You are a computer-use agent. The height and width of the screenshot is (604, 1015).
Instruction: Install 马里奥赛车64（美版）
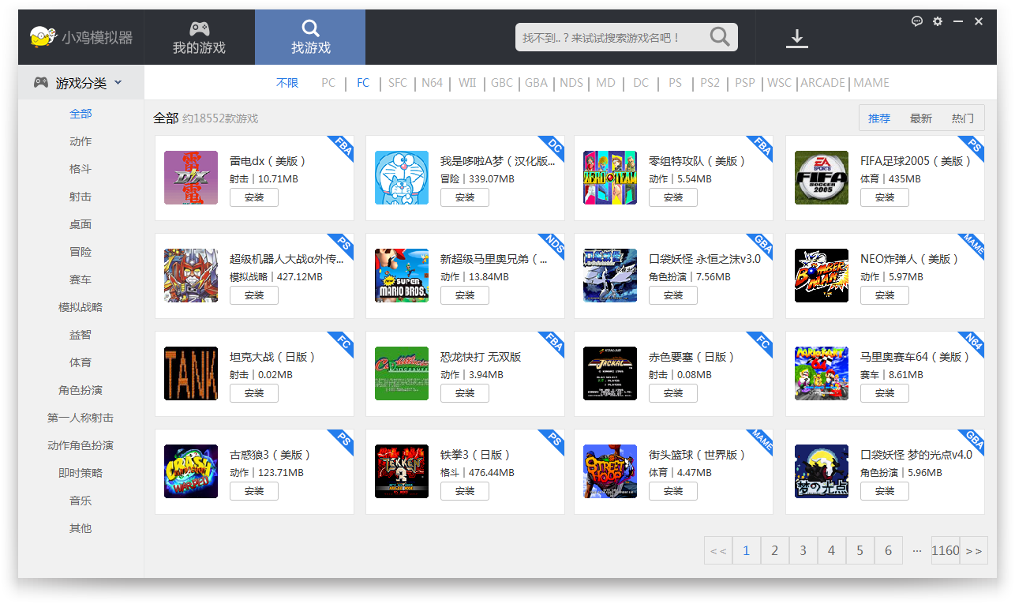coord(885,393)
